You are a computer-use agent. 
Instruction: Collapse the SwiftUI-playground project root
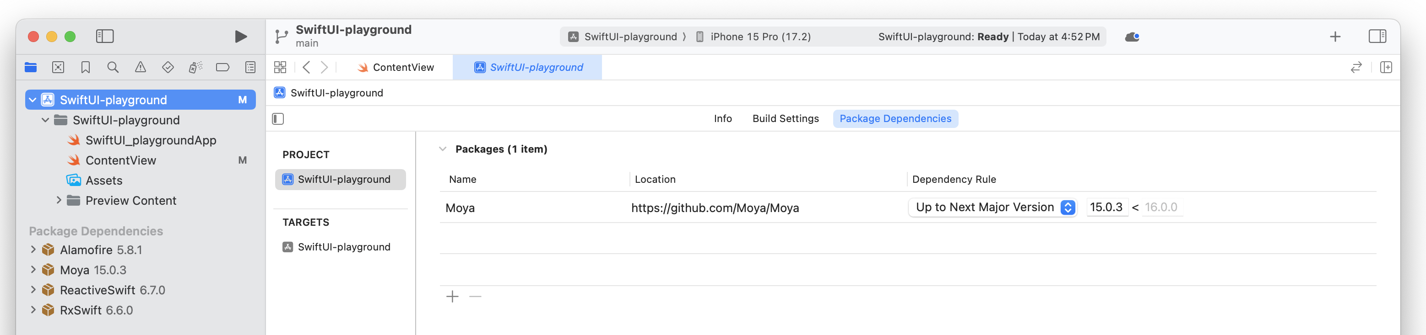click(33, 100)
